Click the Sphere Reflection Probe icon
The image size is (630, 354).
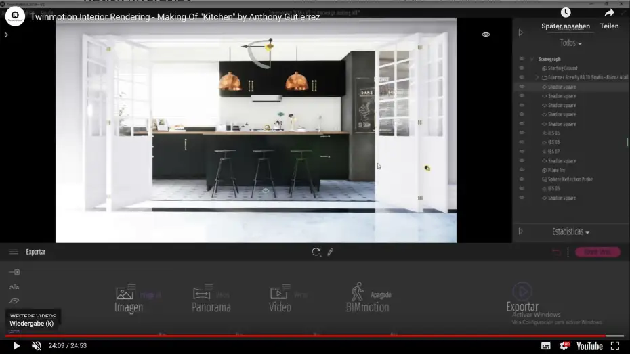(x=545, y=179)
